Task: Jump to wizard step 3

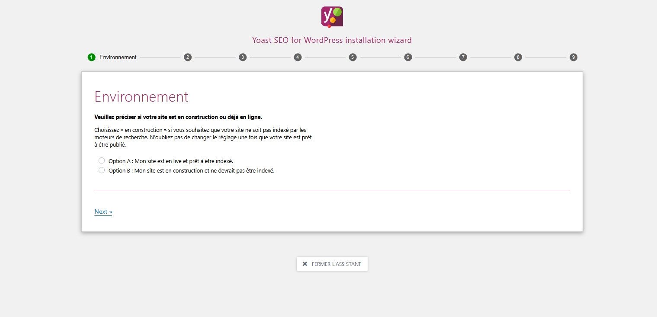Action: 243,57
